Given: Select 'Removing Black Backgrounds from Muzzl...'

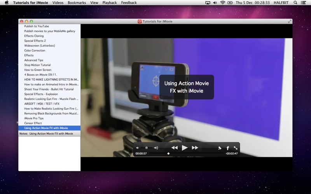Looking at the screenshot, I should pos(49,113).
